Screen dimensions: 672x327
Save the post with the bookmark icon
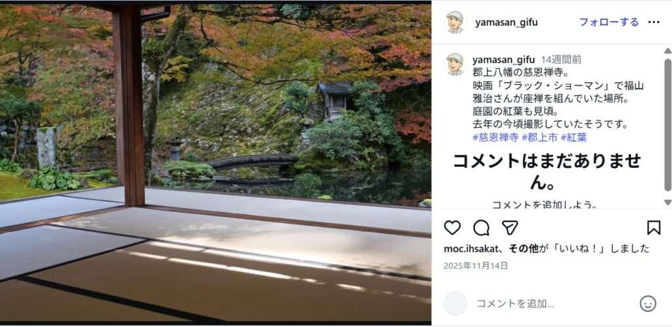(654, 227)
